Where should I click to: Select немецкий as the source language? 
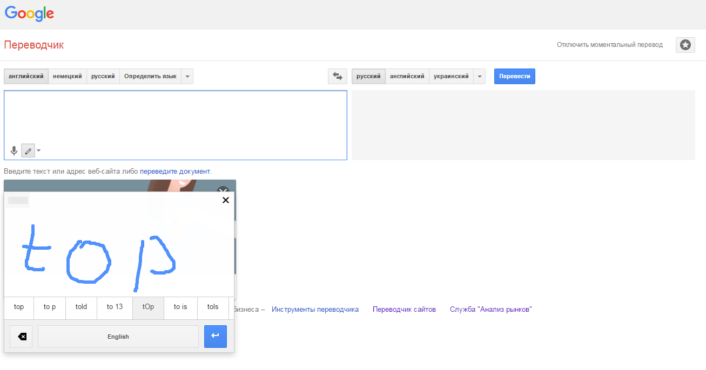tap(68, 77)
